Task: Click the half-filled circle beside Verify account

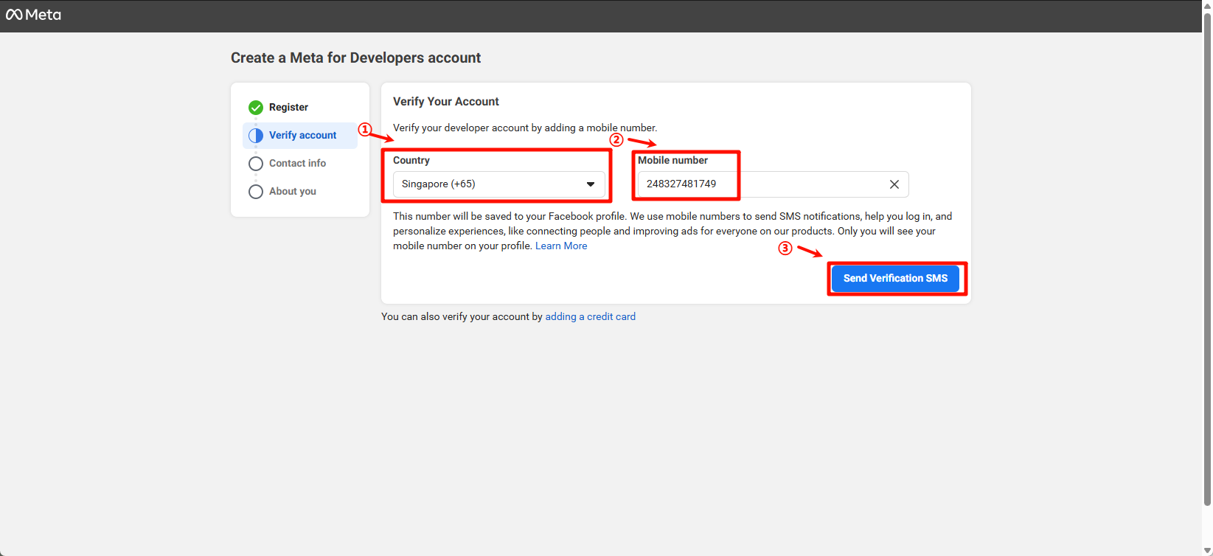Action: pos(256,136)
